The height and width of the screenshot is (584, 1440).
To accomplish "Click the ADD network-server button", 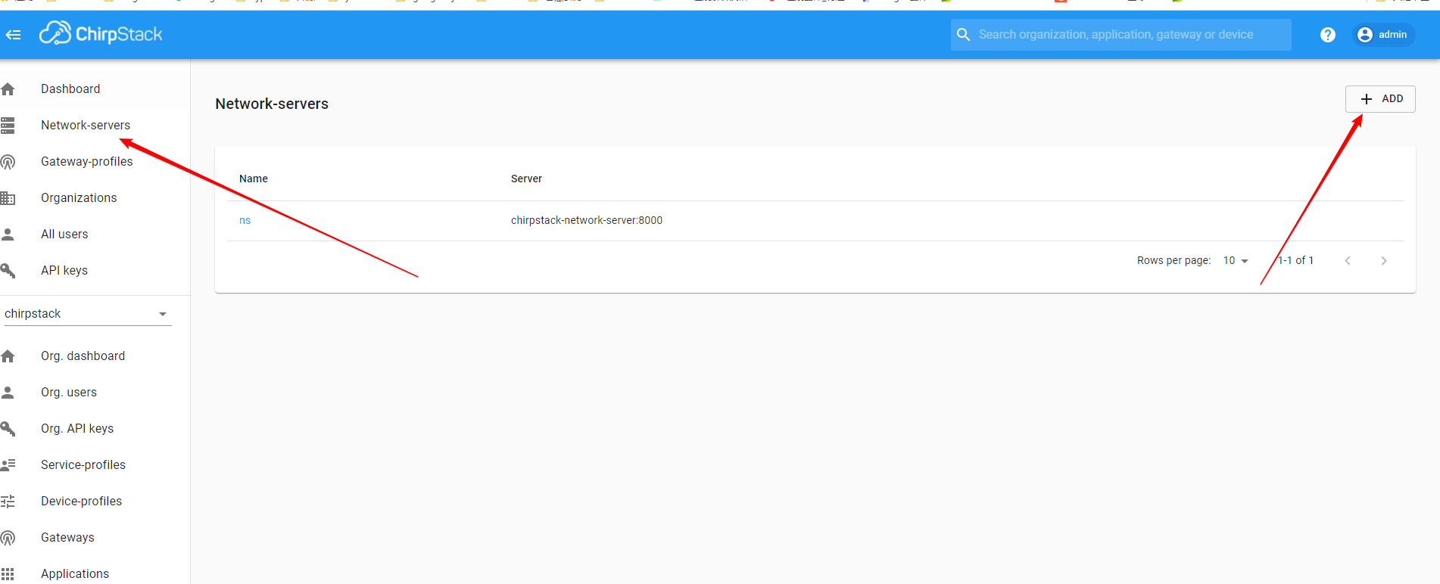I will [x=1380, y=99].
